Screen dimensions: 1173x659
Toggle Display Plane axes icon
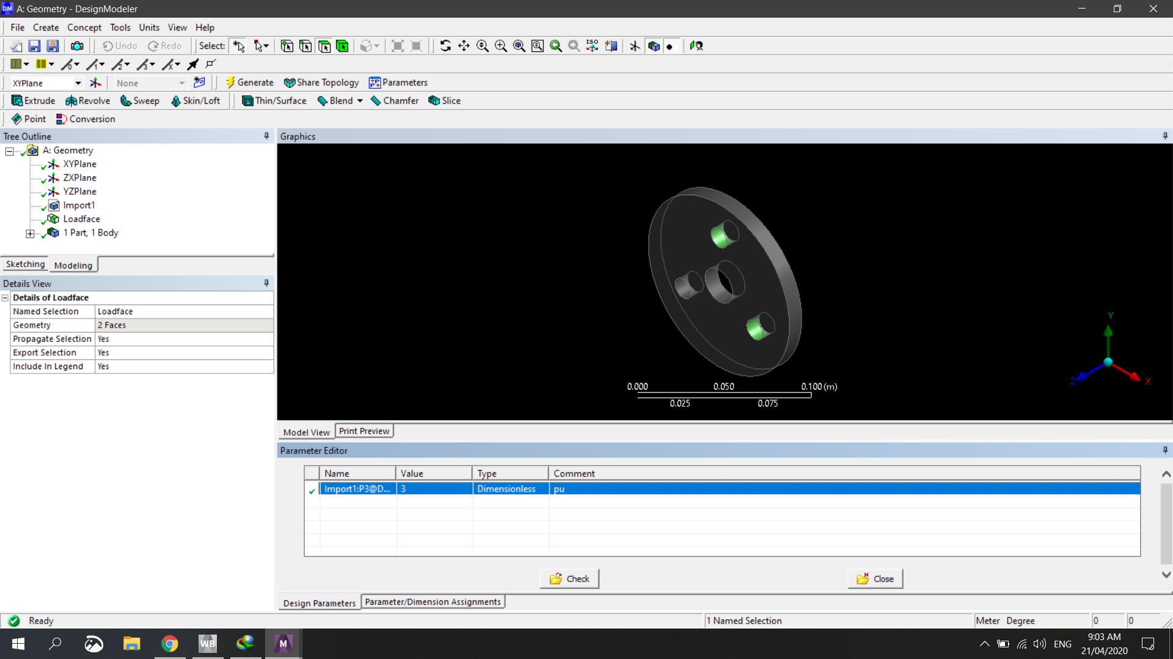(x=635, y=46)
